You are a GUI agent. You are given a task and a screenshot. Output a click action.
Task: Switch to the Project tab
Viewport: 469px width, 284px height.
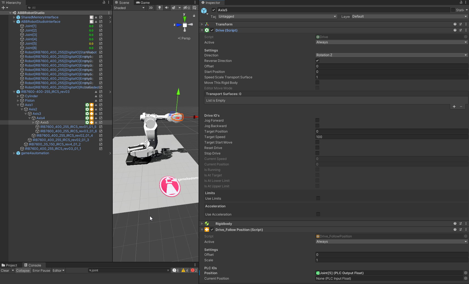coord(10,265)
